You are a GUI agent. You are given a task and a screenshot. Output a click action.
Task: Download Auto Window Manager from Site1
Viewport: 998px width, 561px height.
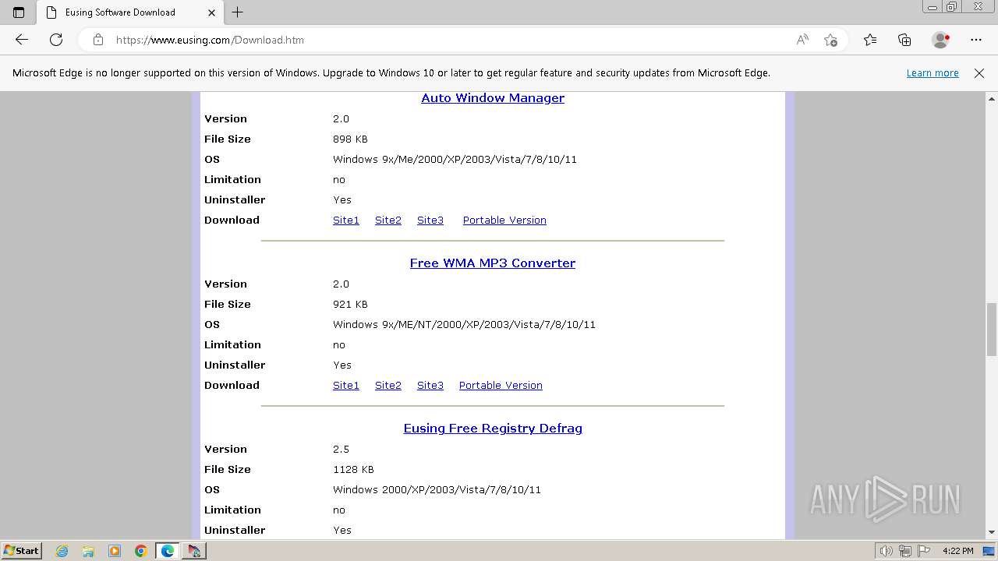[346, 221]
